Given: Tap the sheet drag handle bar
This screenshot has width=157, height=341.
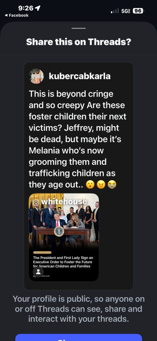Looking at the screenshot, I should (x=78, y=28).
